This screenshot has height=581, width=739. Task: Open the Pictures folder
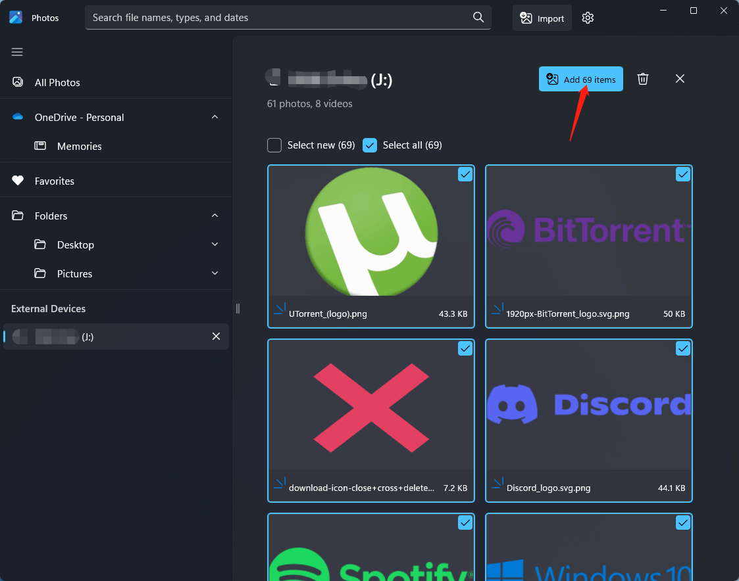pos(116,273)
